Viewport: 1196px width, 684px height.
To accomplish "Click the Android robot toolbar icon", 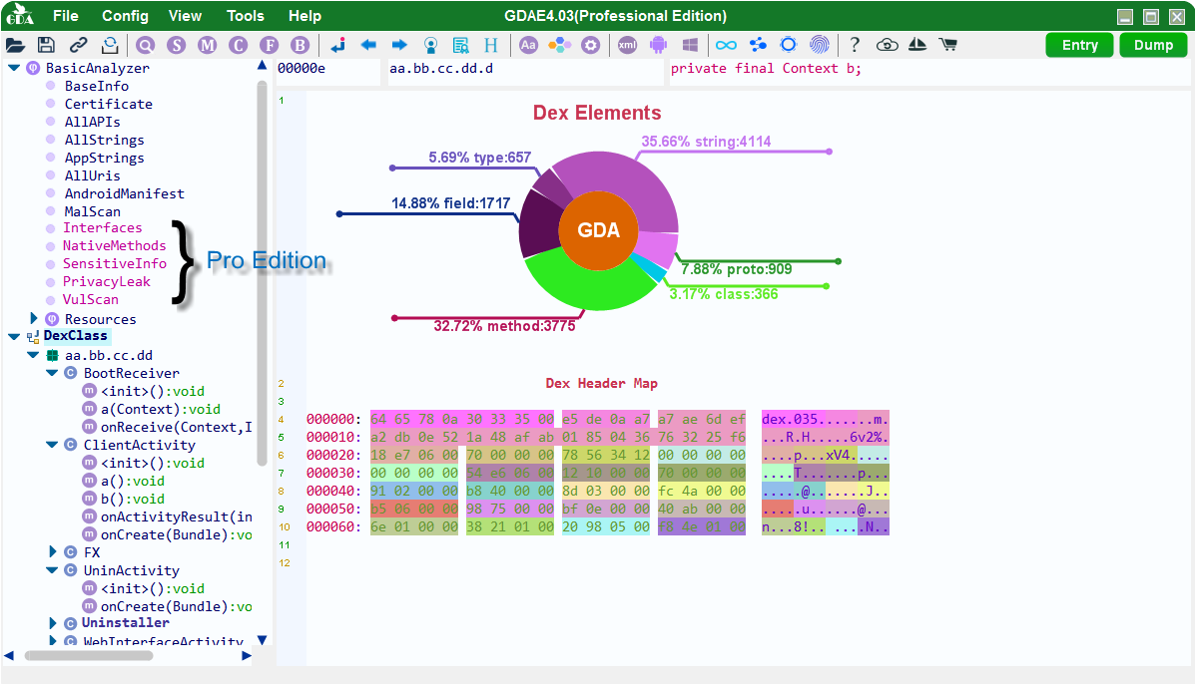I will point(658,45).
